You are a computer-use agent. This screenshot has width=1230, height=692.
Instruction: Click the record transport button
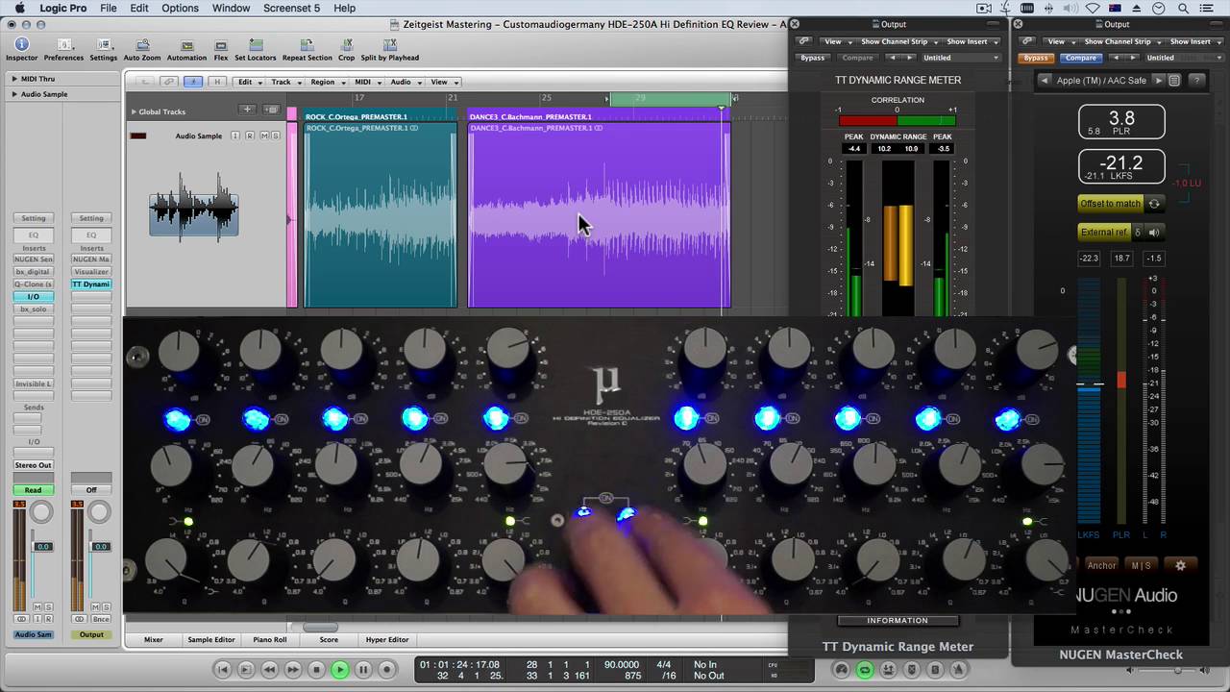pyautogui.click(x=386, y=670)
